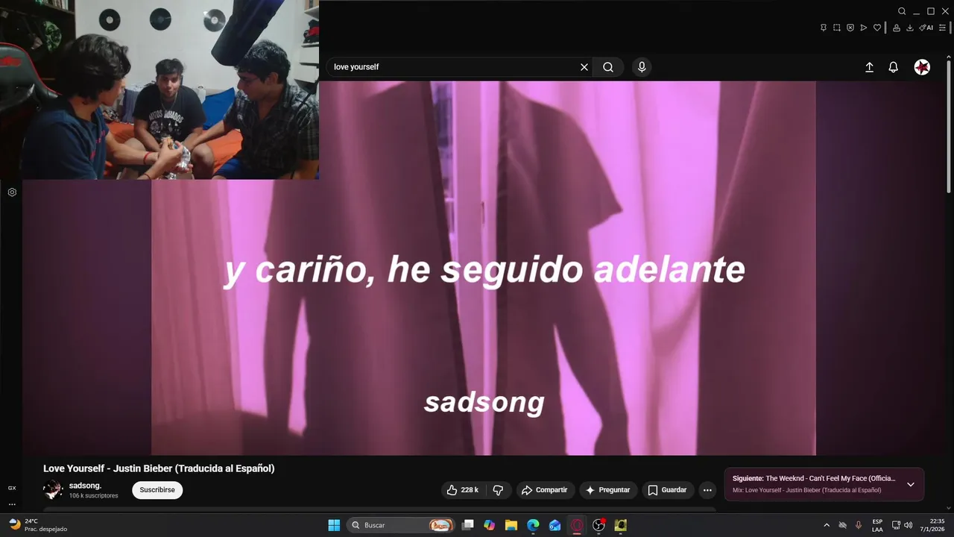Click '106 k suscriptores' text
The width and height of the screenshot is (954, 537).
click(93, 496)
